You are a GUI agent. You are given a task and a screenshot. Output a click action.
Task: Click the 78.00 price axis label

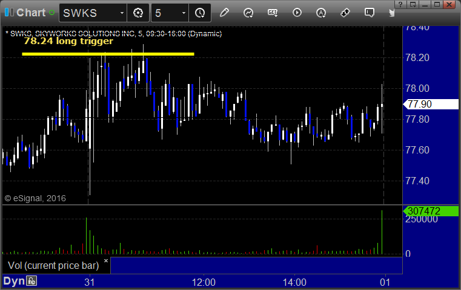click(x=417, y=88)
